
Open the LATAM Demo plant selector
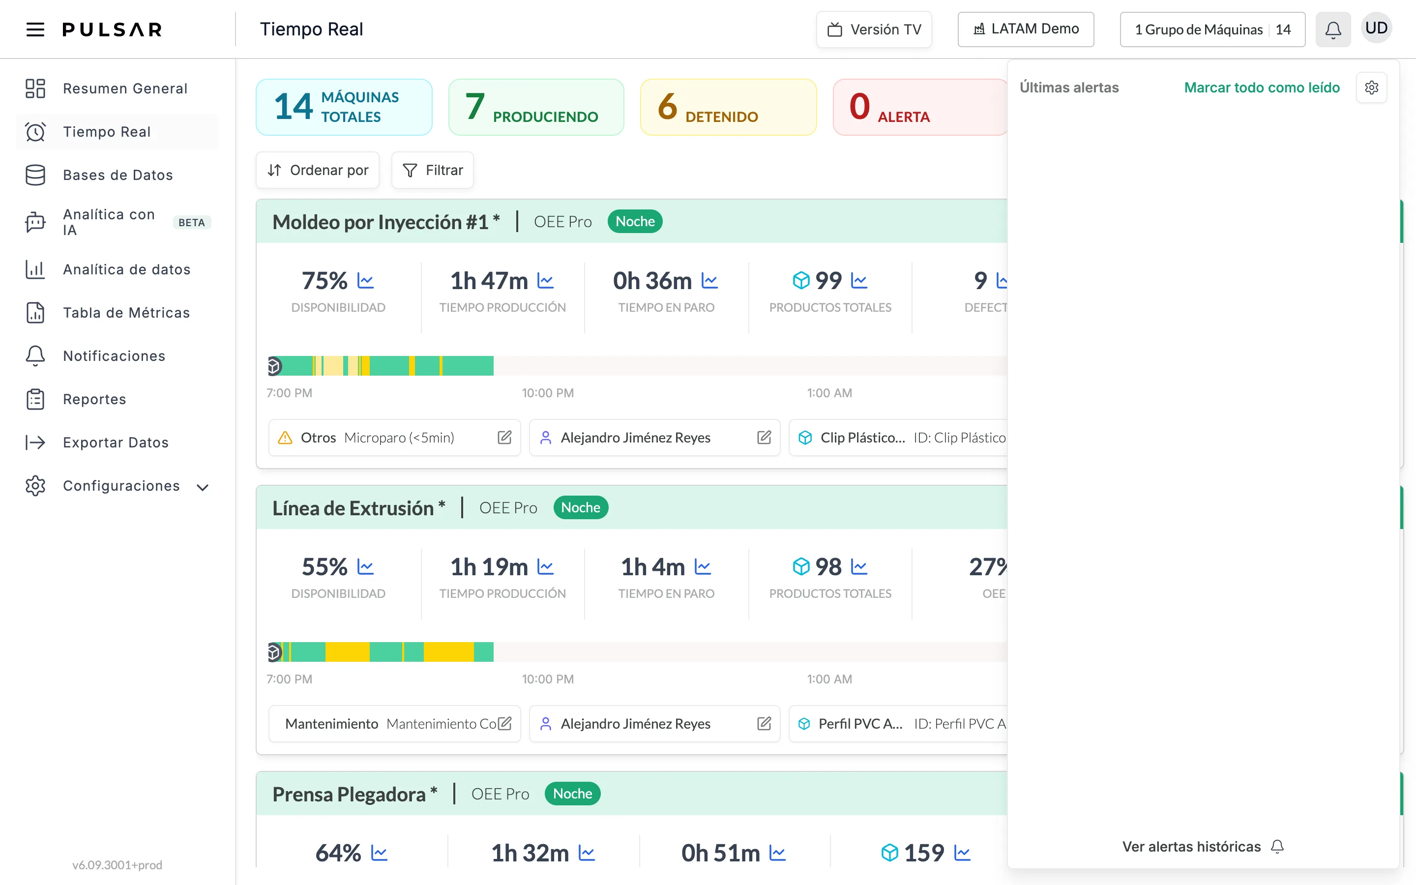click(x=1026, y=29)
